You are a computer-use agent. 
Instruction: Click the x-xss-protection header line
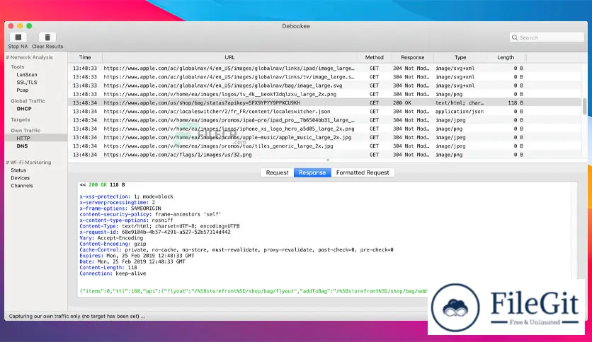pyautogui.click(x=126, y=196)
